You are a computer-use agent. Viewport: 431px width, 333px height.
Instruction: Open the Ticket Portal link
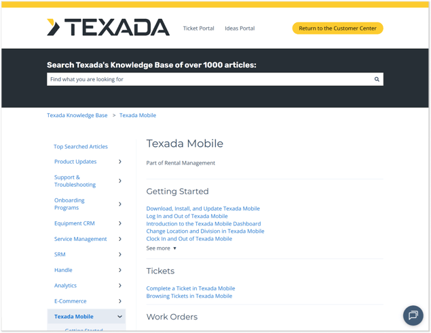click(198, 28)
